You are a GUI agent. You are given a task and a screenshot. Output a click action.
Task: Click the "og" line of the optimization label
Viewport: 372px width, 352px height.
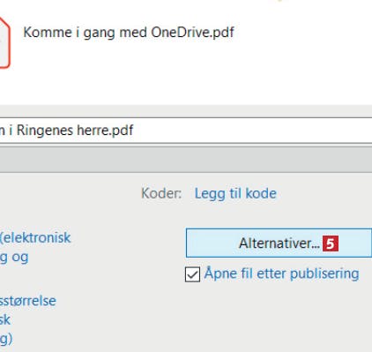point(14,258)
